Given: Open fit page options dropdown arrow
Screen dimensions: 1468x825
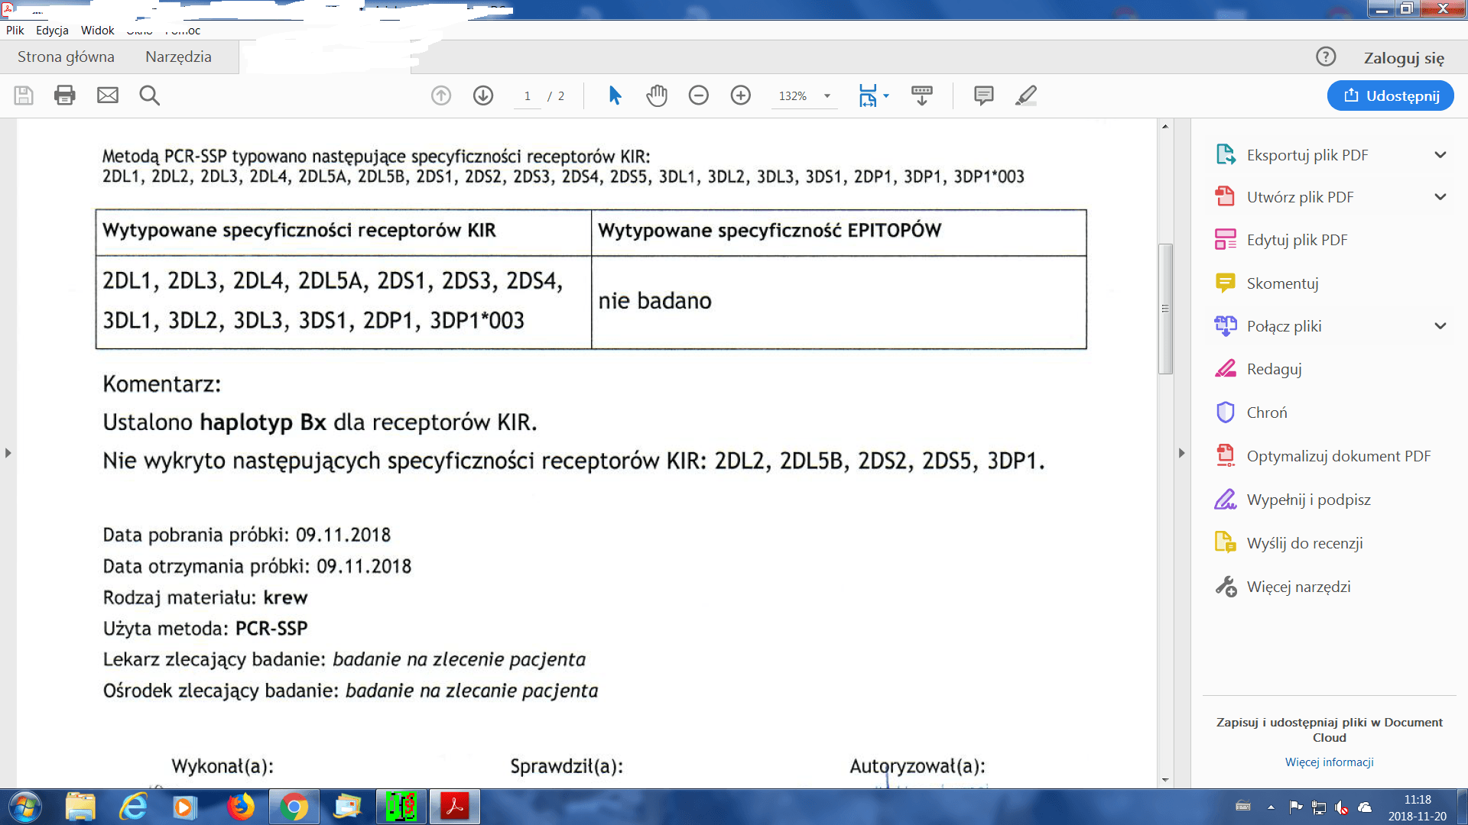Looking at the screenshot, I should click(x=886, y=95).
